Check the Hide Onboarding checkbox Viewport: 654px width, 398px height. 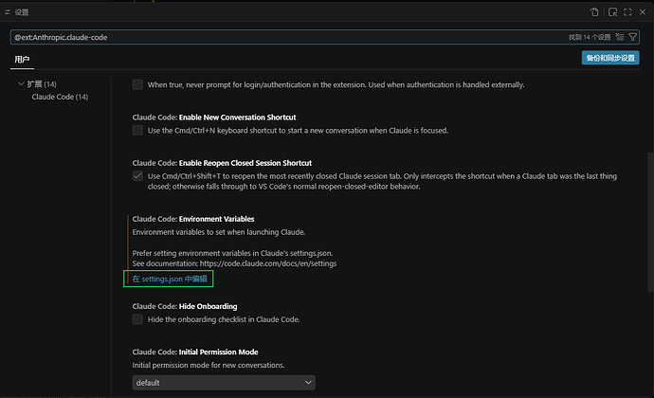pyautogui.click(x=137, y=319)
